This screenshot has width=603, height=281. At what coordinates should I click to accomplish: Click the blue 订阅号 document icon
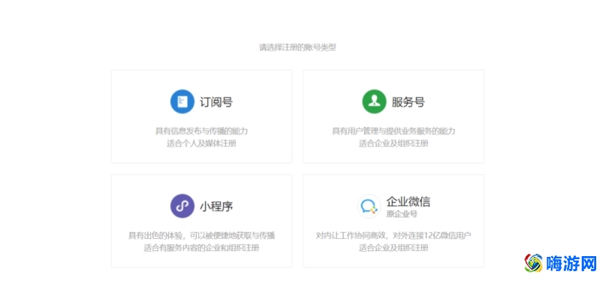(182, 102)
